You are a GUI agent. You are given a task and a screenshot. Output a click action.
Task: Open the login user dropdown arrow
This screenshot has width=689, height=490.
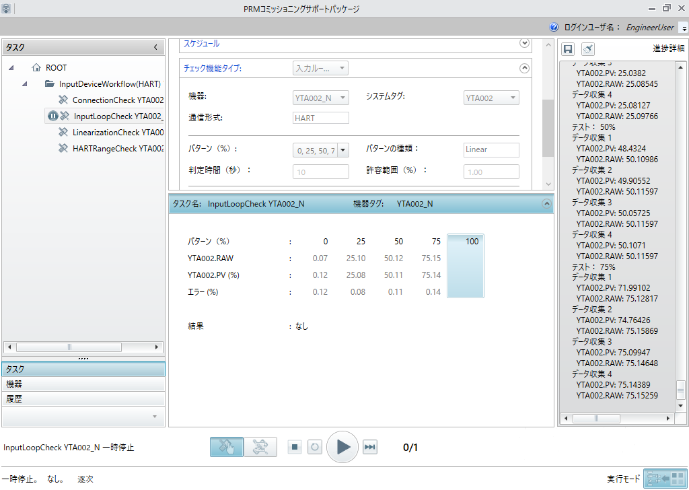684,28
